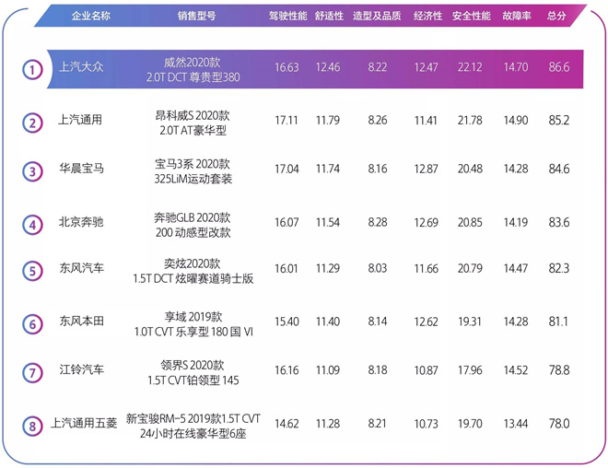Select the 企业名称 column header

90,16
